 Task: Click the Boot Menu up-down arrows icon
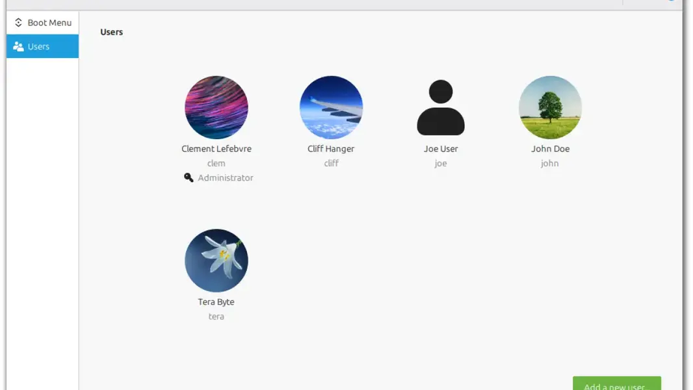coord(18,23)
